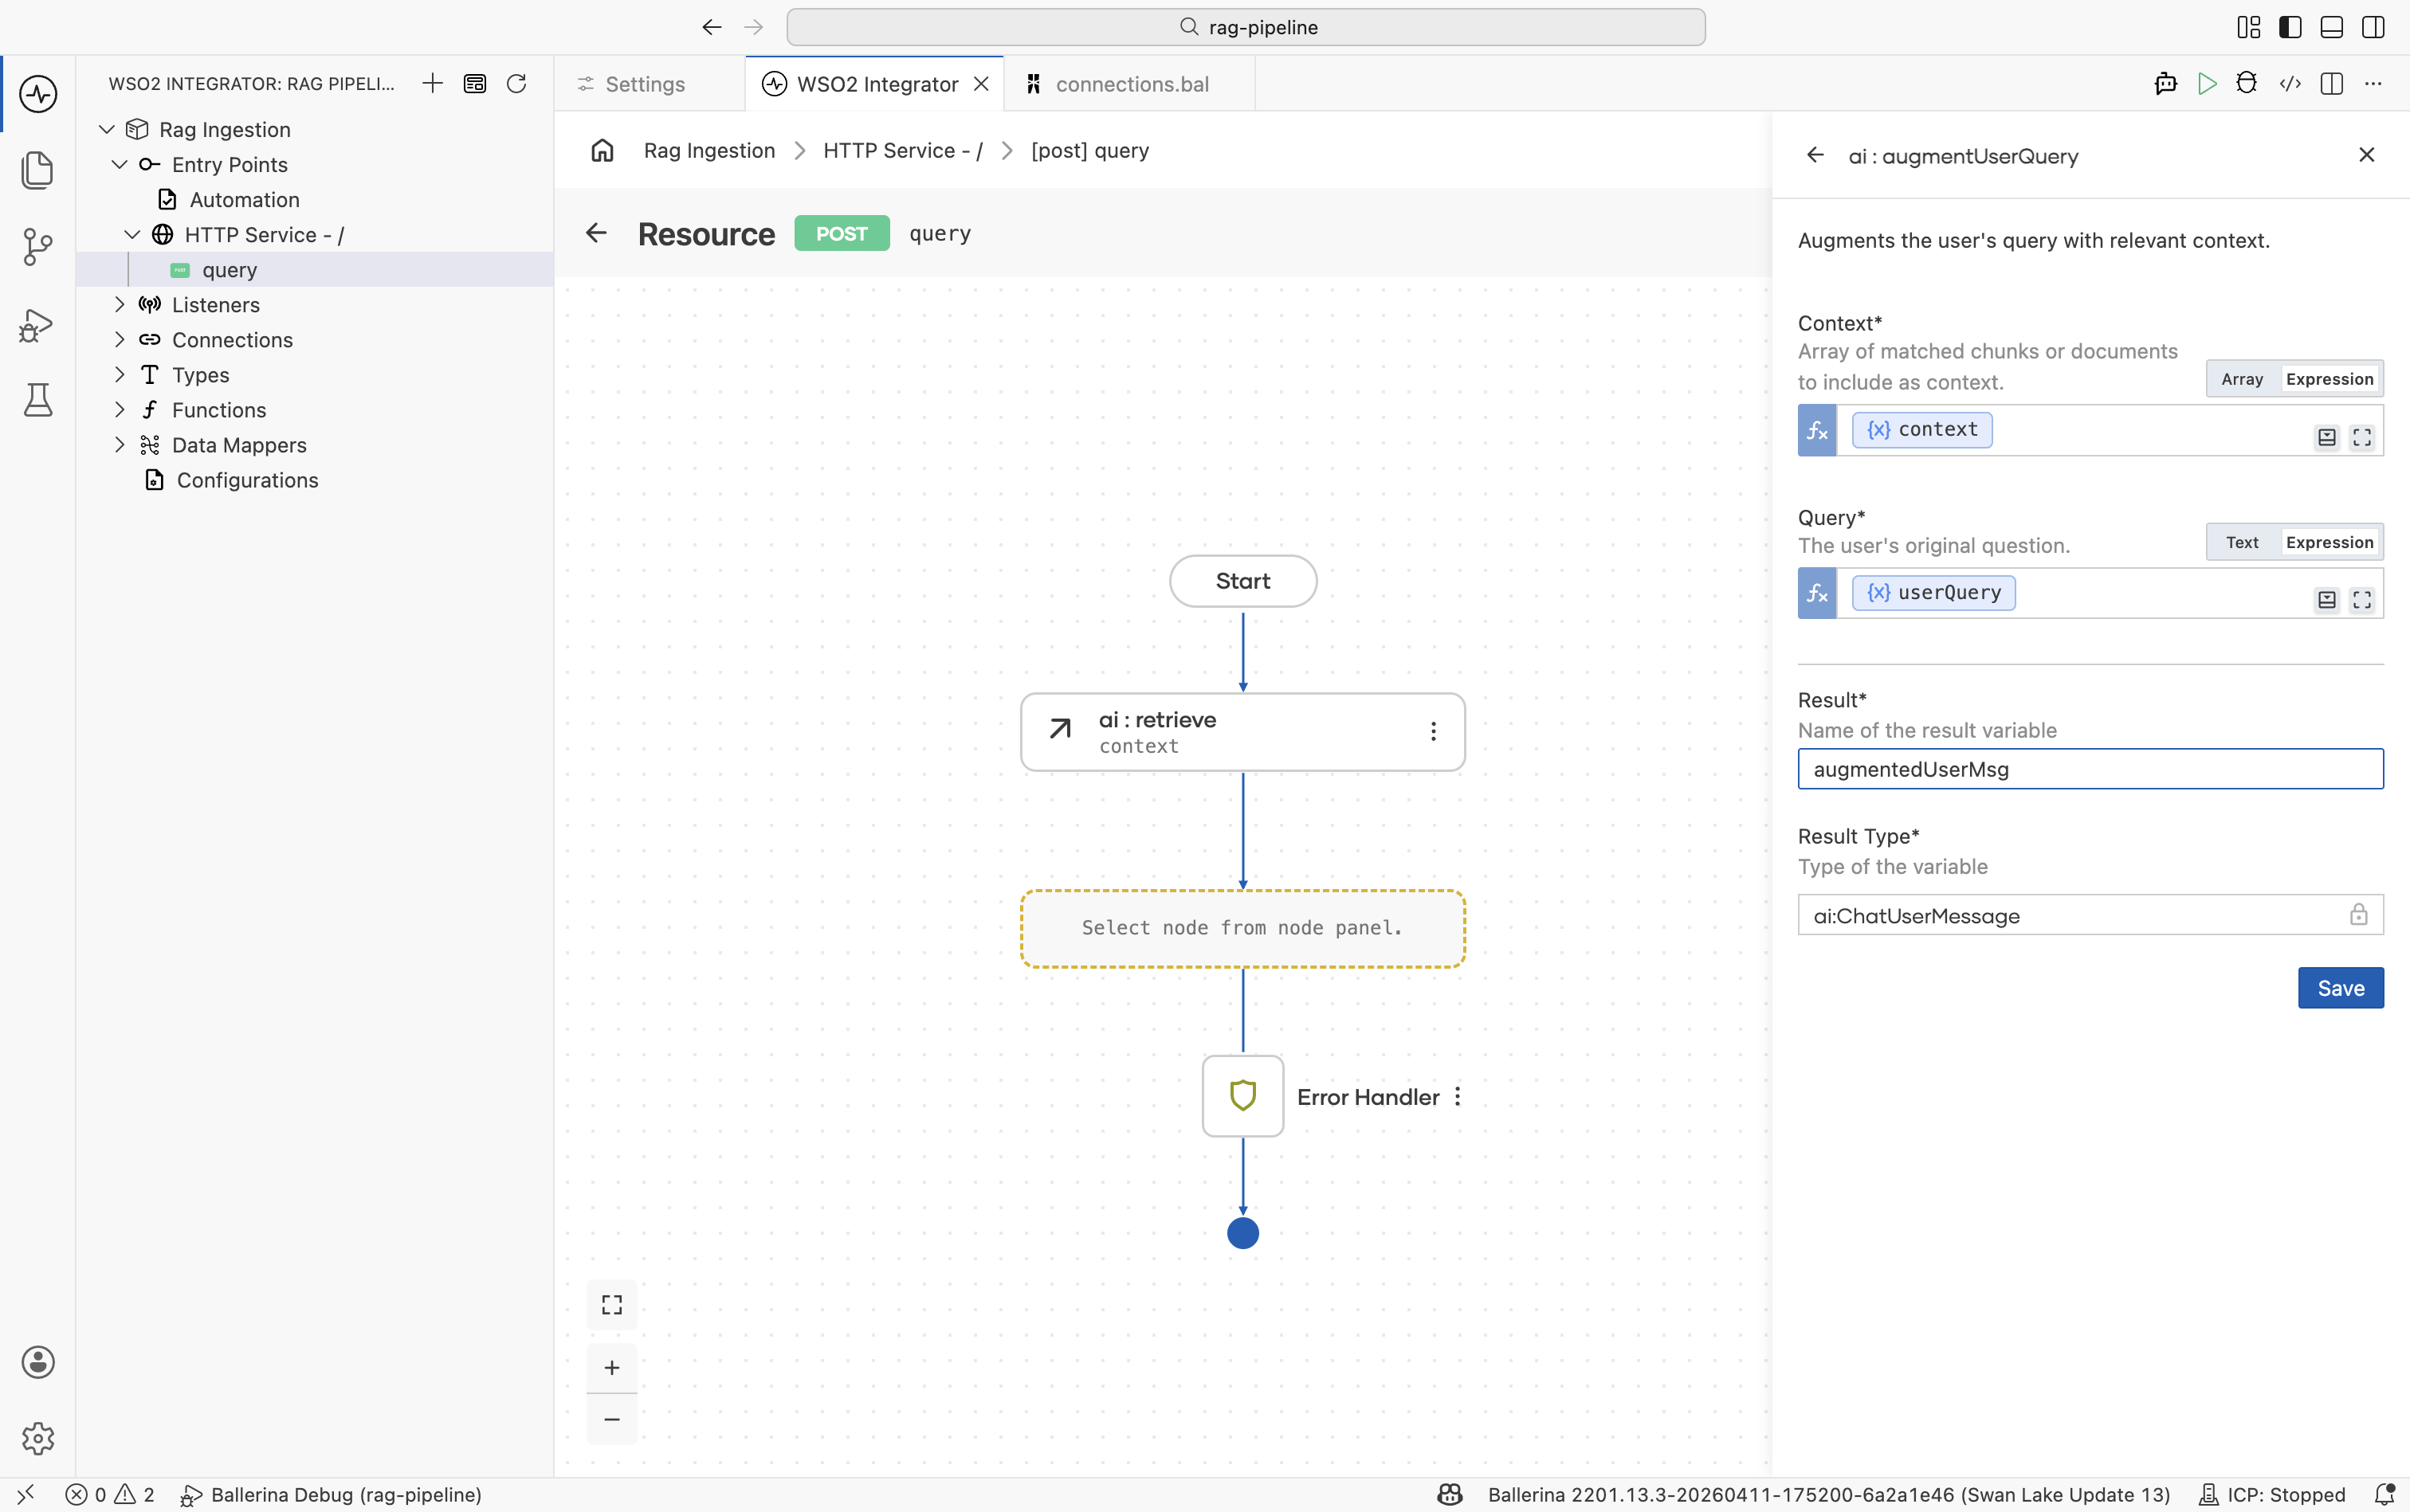Screen dimensions: 2410x1512
Task: Open the Testing flask view
Action: (x=38, y=400)
